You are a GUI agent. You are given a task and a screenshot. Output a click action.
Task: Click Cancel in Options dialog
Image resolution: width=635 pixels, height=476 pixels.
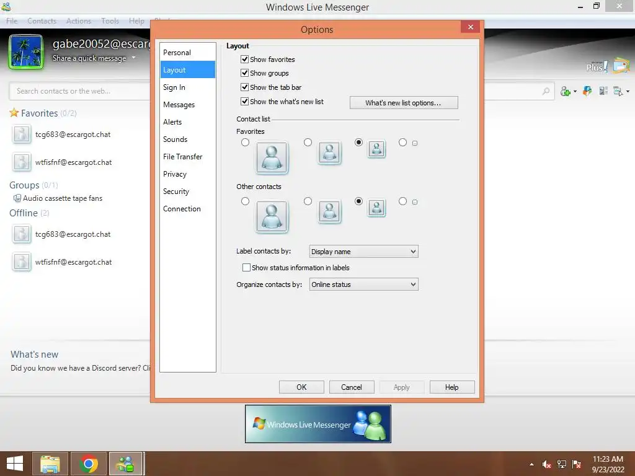tap(352, 387)
